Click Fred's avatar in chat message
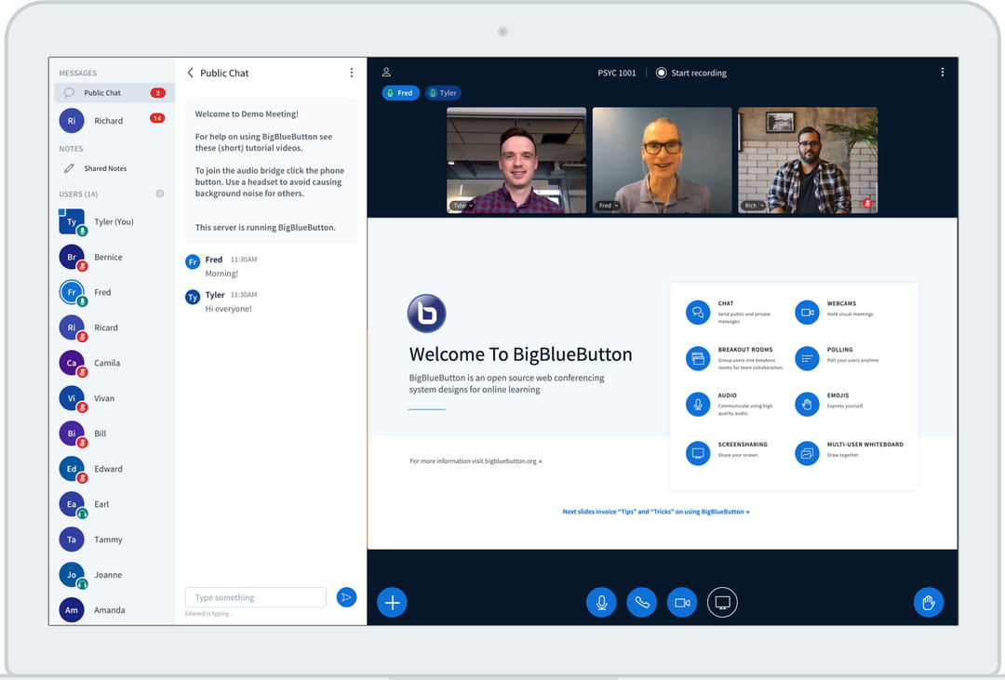1005x680 pixels. [193, 262]
